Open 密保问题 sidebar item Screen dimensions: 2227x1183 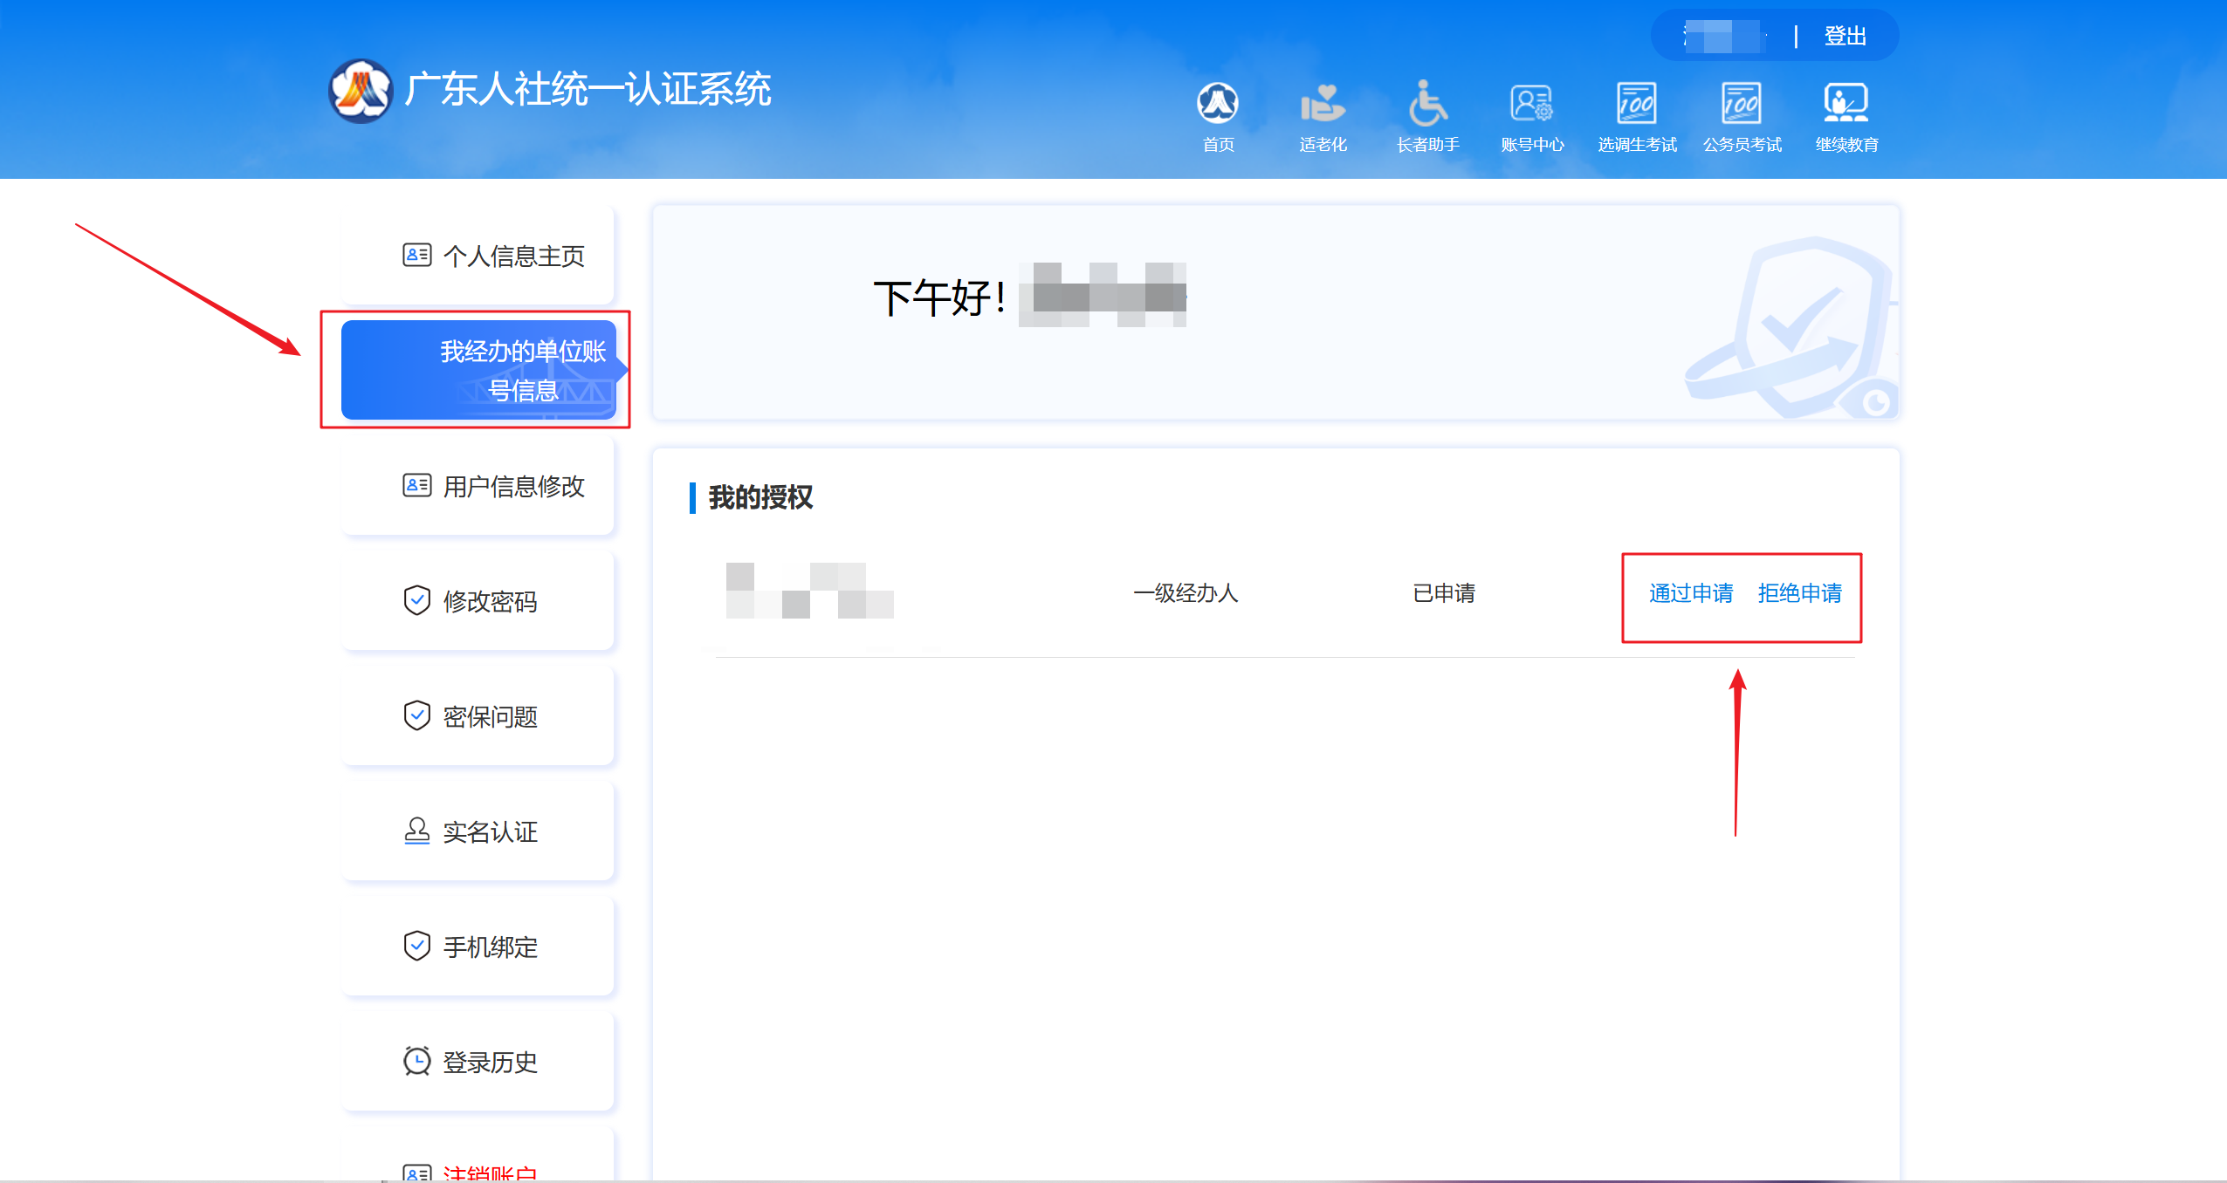tap(471, 716)
